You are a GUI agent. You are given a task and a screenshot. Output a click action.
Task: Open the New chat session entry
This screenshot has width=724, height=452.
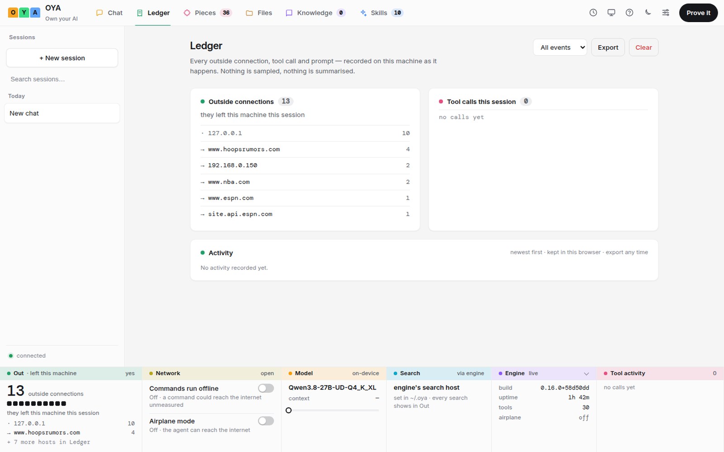(x=62, y=113)
